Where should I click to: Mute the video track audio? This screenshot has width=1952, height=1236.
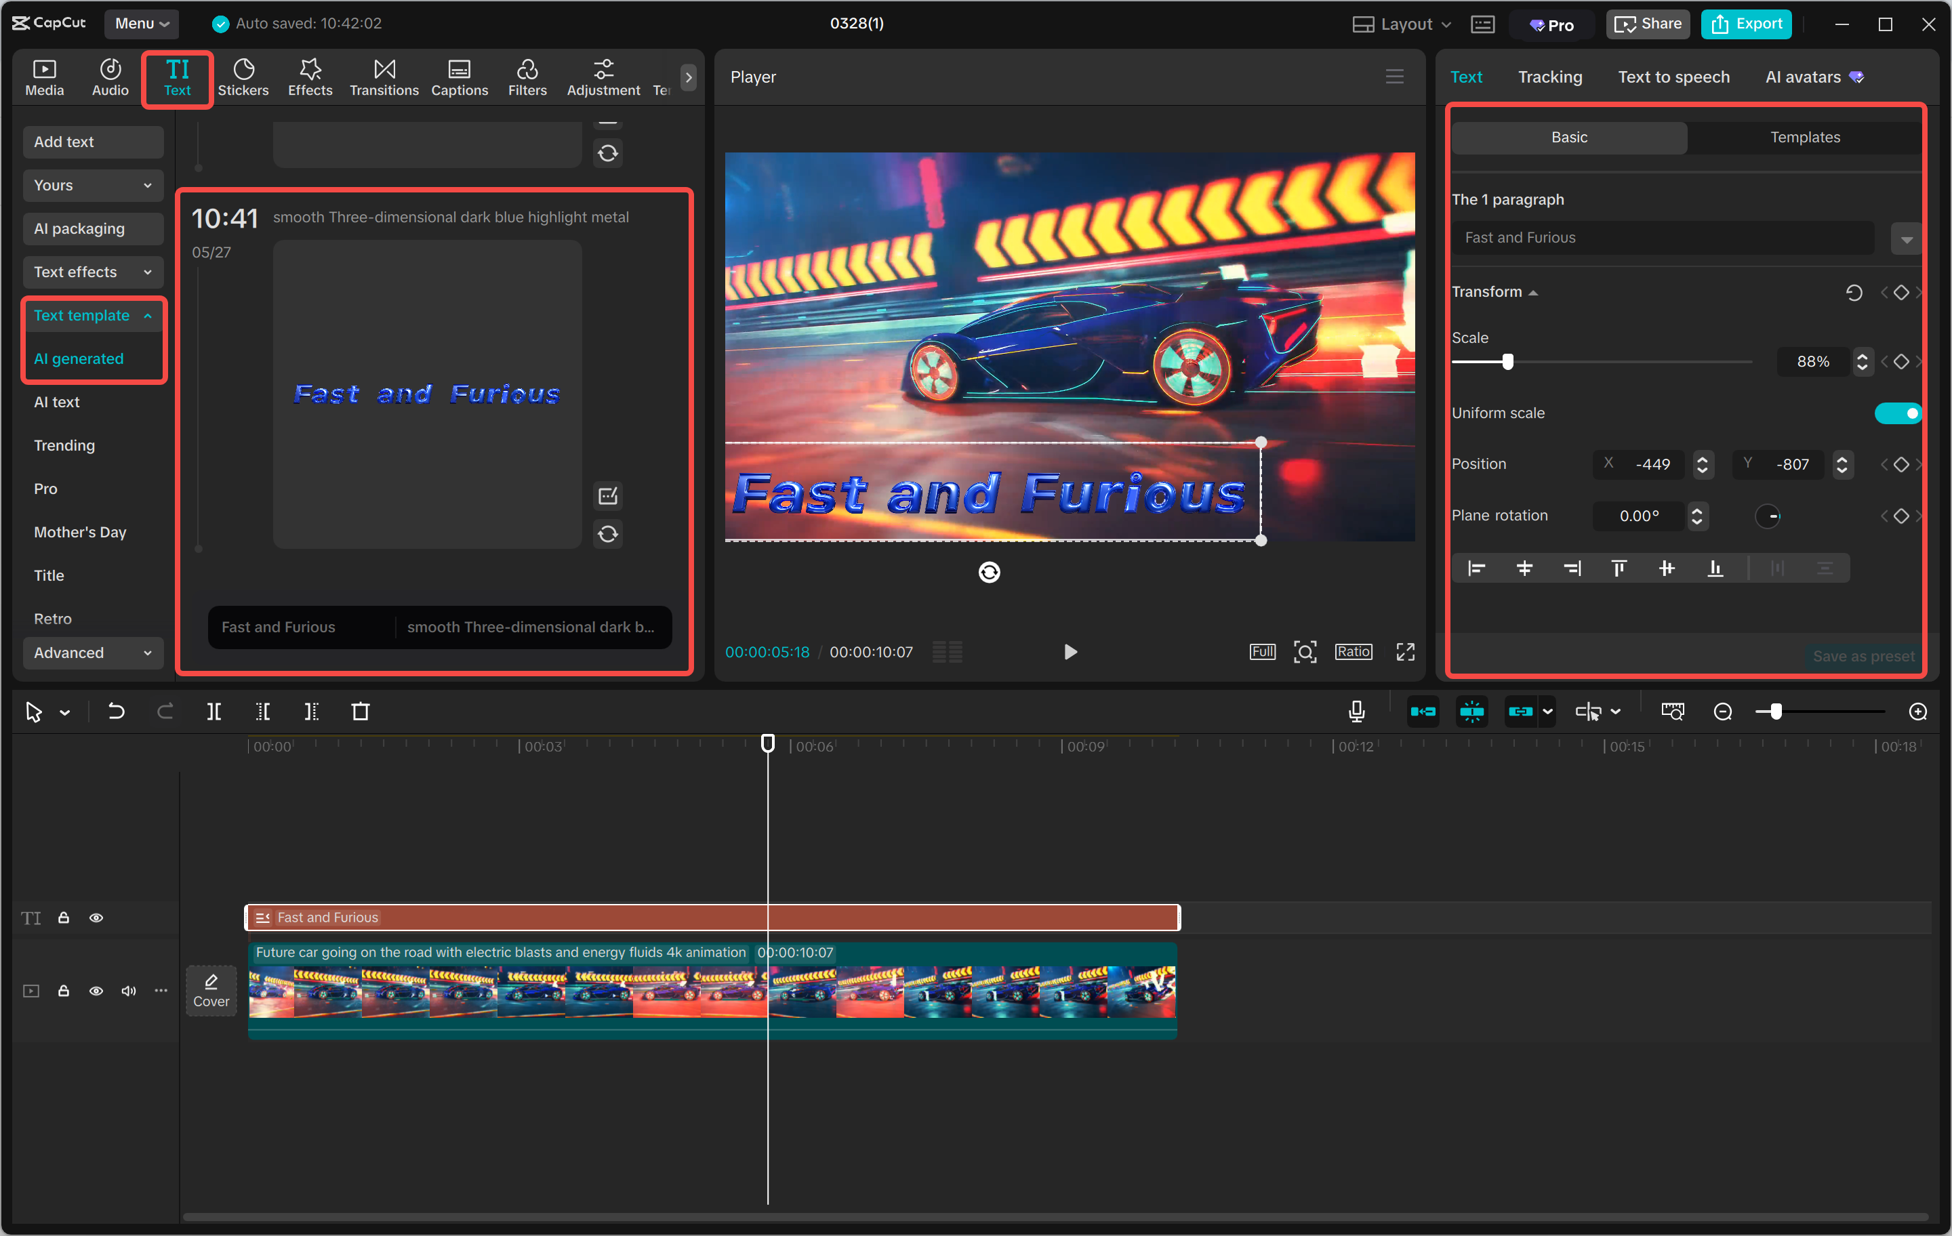pyautogui.click(x=128, y=991)
